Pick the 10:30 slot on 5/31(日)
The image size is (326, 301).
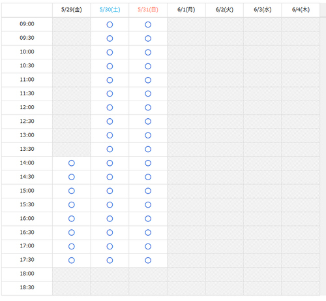[148, 66]
